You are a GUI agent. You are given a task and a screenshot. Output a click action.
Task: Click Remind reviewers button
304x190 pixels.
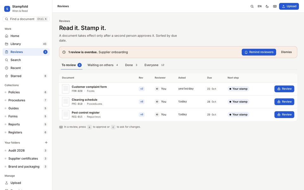tap(259, 52)
